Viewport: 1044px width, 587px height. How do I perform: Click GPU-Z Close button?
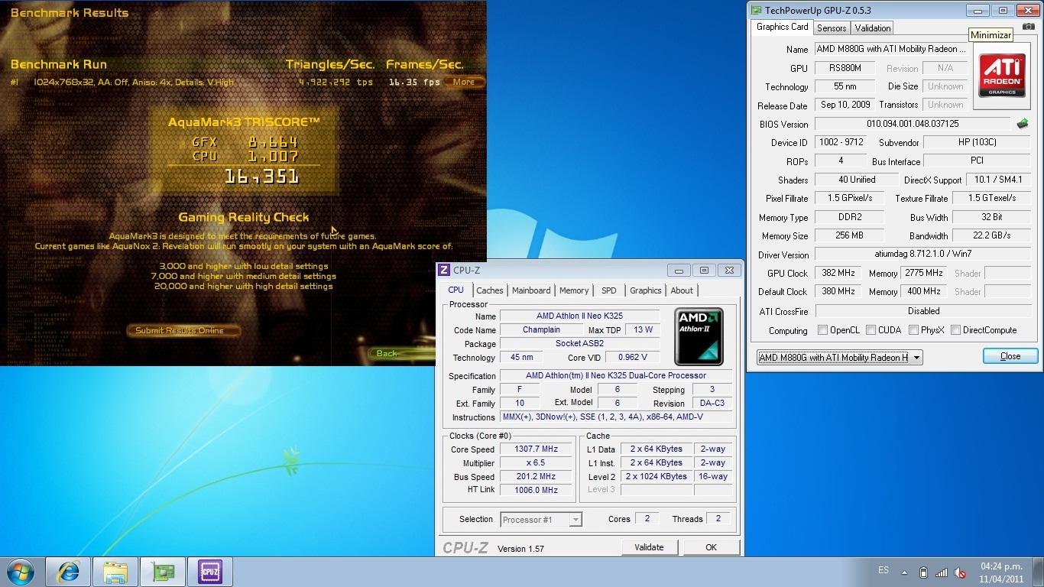1010,356
